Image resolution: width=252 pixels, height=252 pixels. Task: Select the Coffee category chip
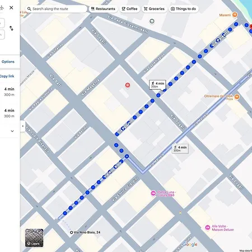129,9
